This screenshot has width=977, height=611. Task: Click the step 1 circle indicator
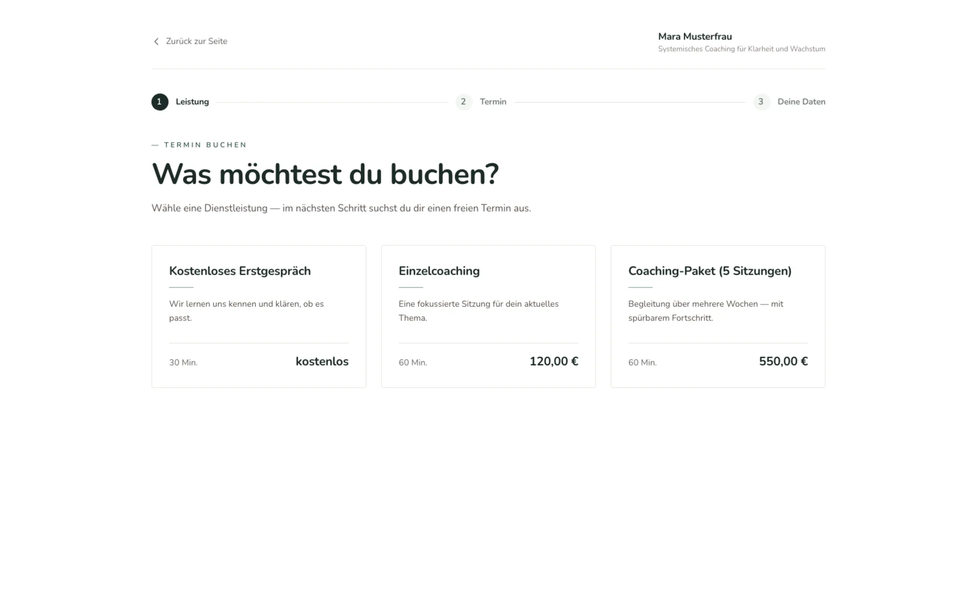[x=160, y=102]
